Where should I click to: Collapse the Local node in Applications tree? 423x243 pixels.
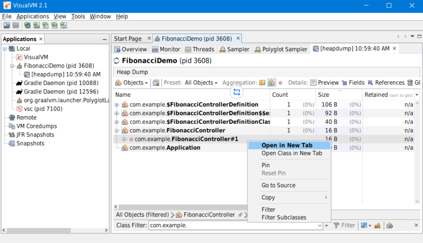pyautogui.click(x=5, y=48)
